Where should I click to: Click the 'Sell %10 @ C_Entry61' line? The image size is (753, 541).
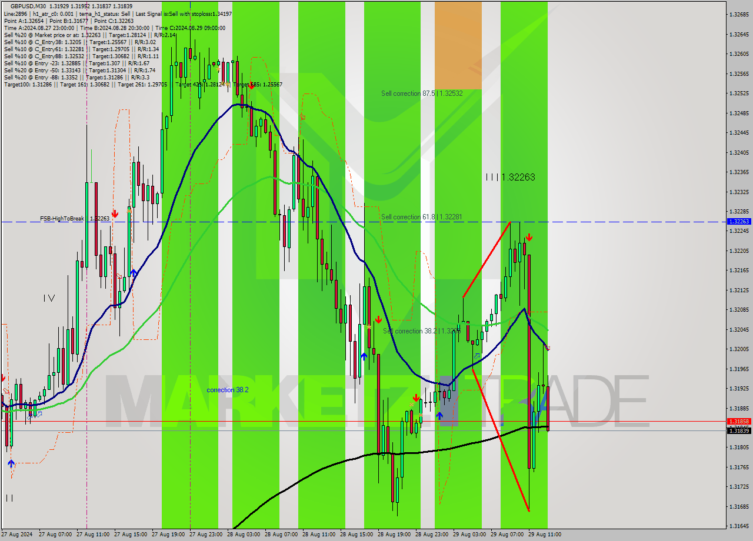click(81, 49)
